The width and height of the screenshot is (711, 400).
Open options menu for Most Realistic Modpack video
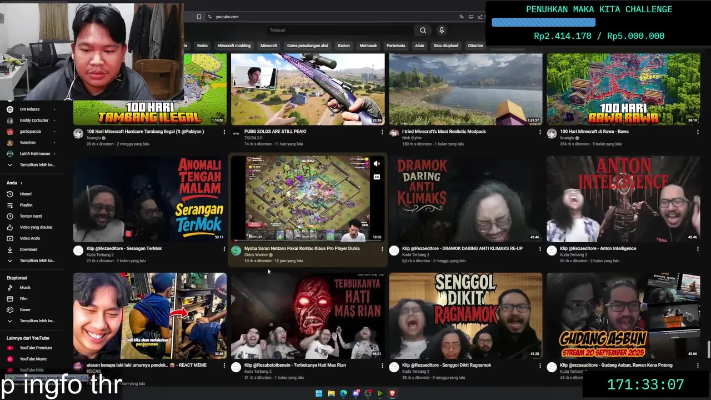tap(540, 132)
